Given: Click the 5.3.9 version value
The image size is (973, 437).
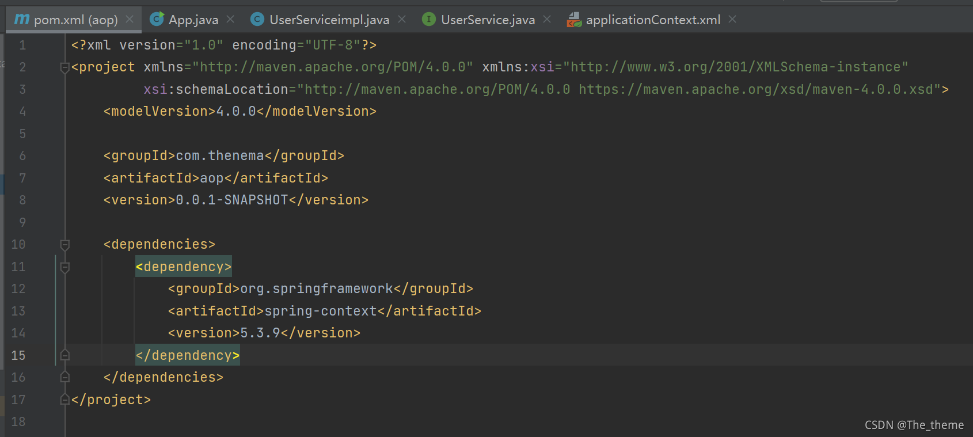Looking at the screenshot, I should point(260,333).
